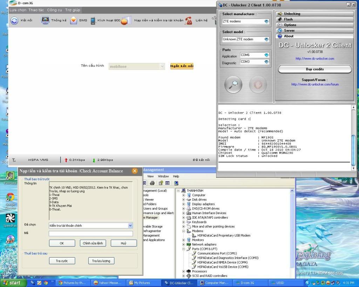Open the Select manufacturer dropdown
359x287 pixels.
pos(266,21)
